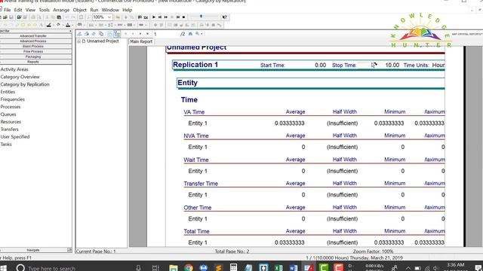Image resolution: width=483 pixels, height=271 pixels.
Task: Open the Flow Process panel
Action: (x=35, y=51)
